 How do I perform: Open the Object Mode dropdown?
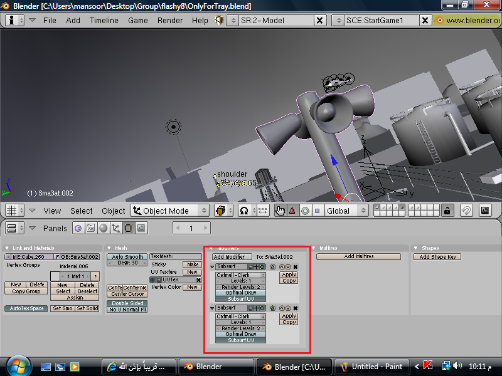[169, 211]
